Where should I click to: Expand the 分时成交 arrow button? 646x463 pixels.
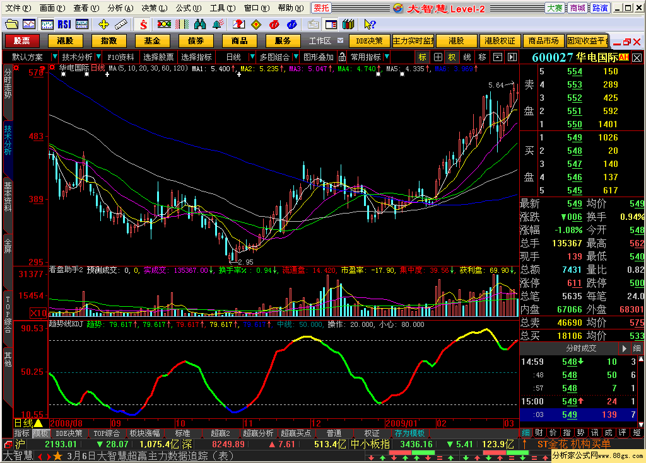pos(624,348)
